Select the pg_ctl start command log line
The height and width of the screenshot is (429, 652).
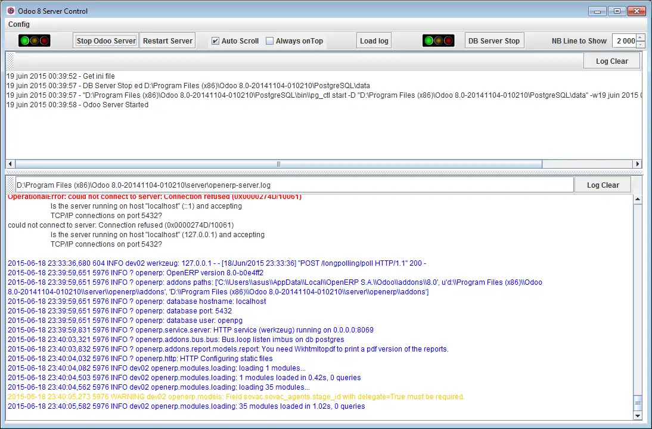pos(324,95)
